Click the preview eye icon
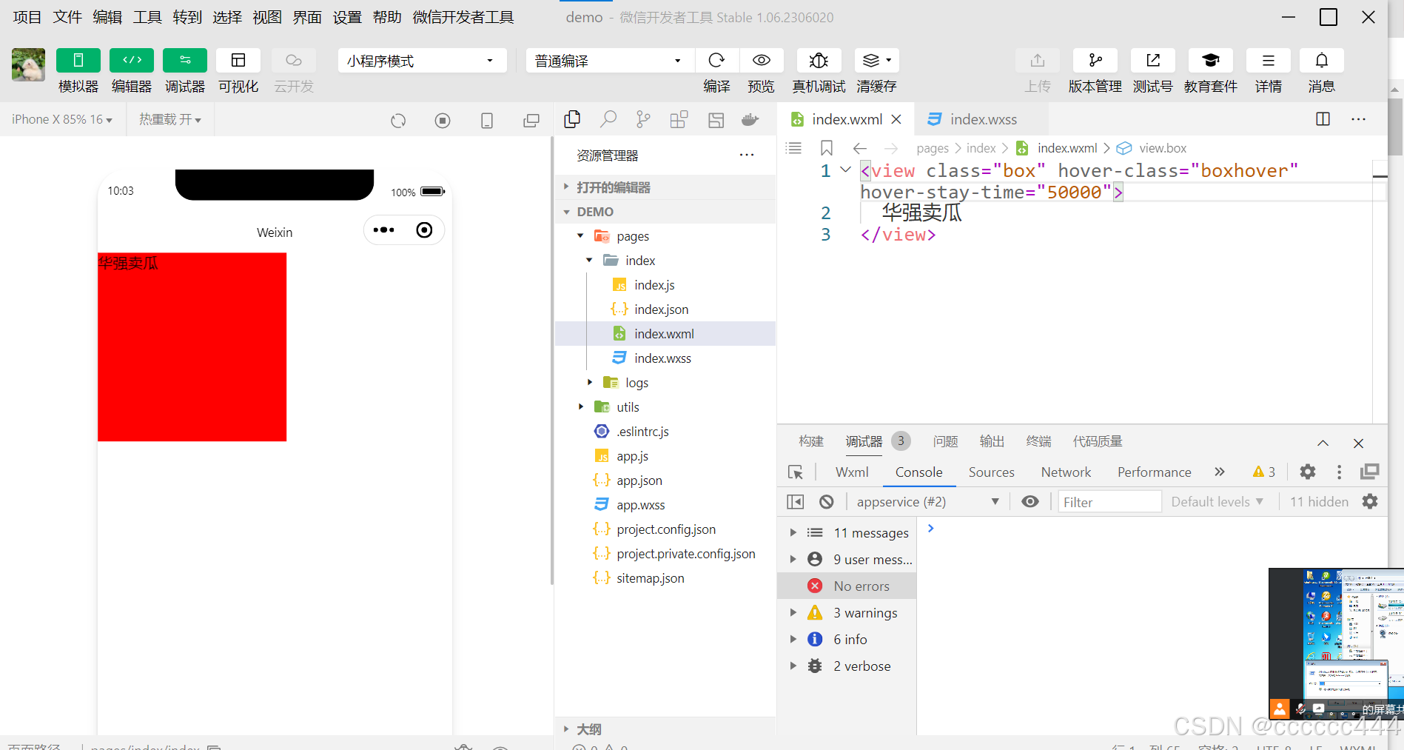1404x750 pixels. click(x=762, y=60)
